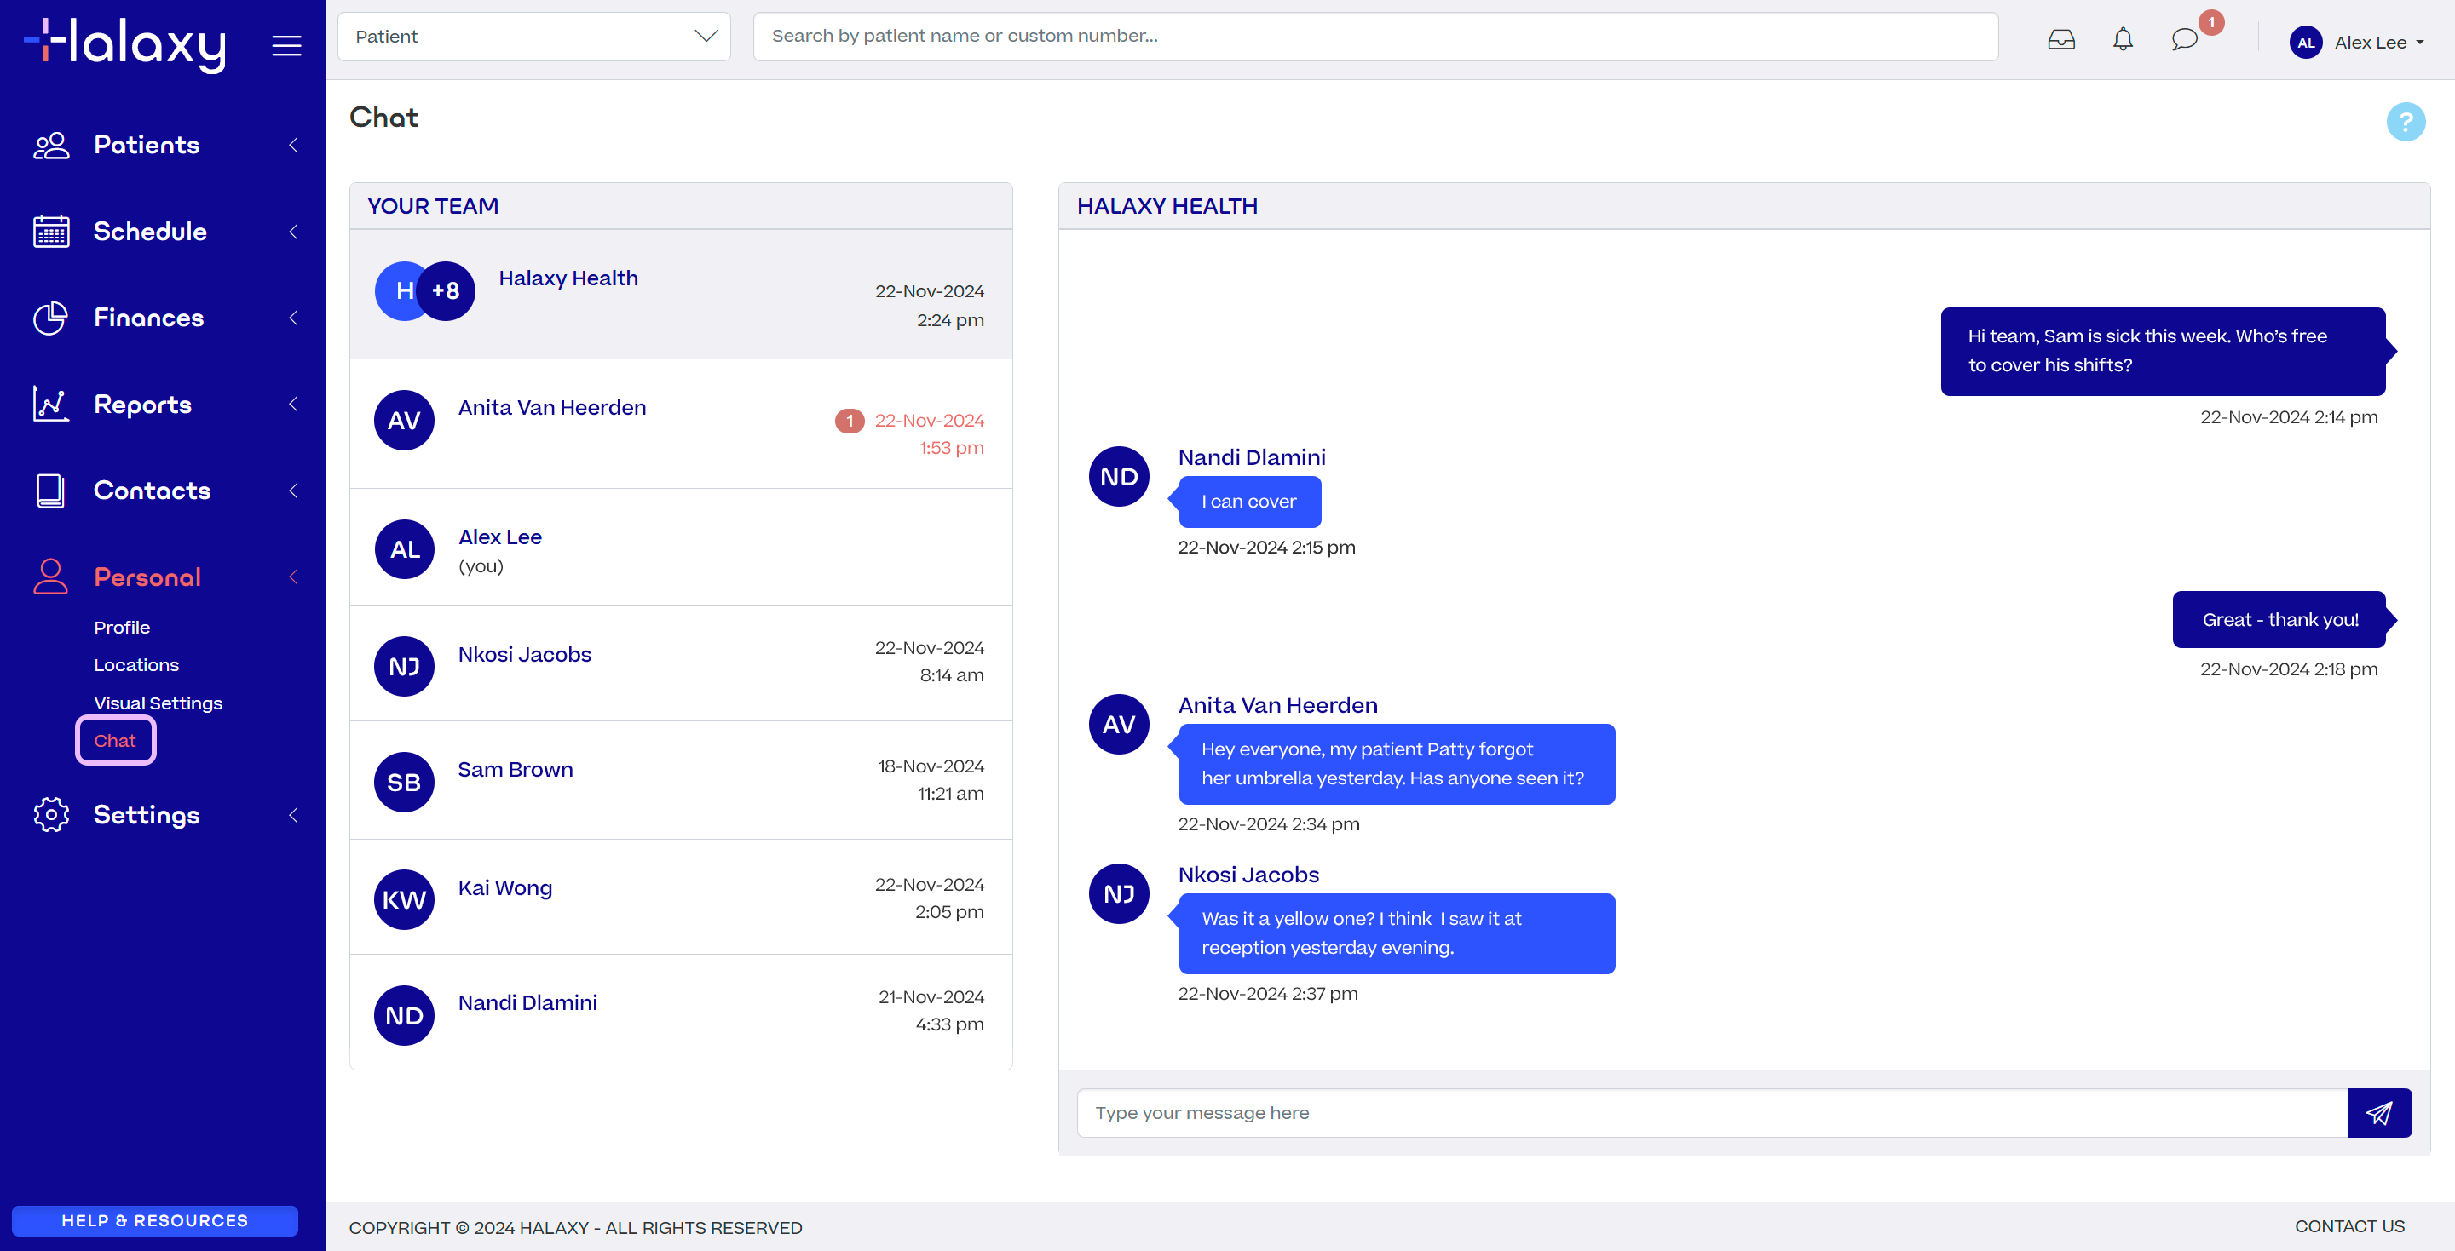The height and width of the screenshot is (1251, 2455).
Task: Expand the Settings menu chevron
Action: 293,815
